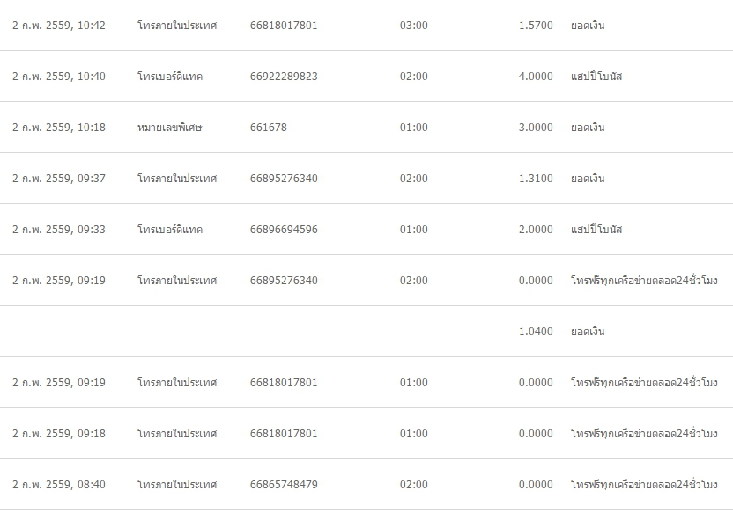Screen dimensions: 733x513
Task: Select the 09:18 call timestamp
Action: pos(59,433)
